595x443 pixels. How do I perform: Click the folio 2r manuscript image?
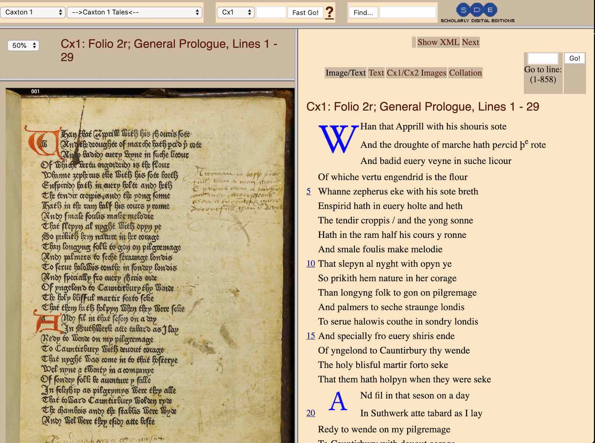150,265
